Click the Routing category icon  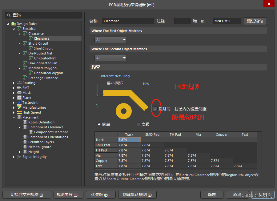(x=19, y=83)
